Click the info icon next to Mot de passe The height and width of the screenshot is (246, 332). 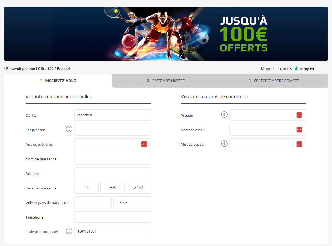pos(224,144)
